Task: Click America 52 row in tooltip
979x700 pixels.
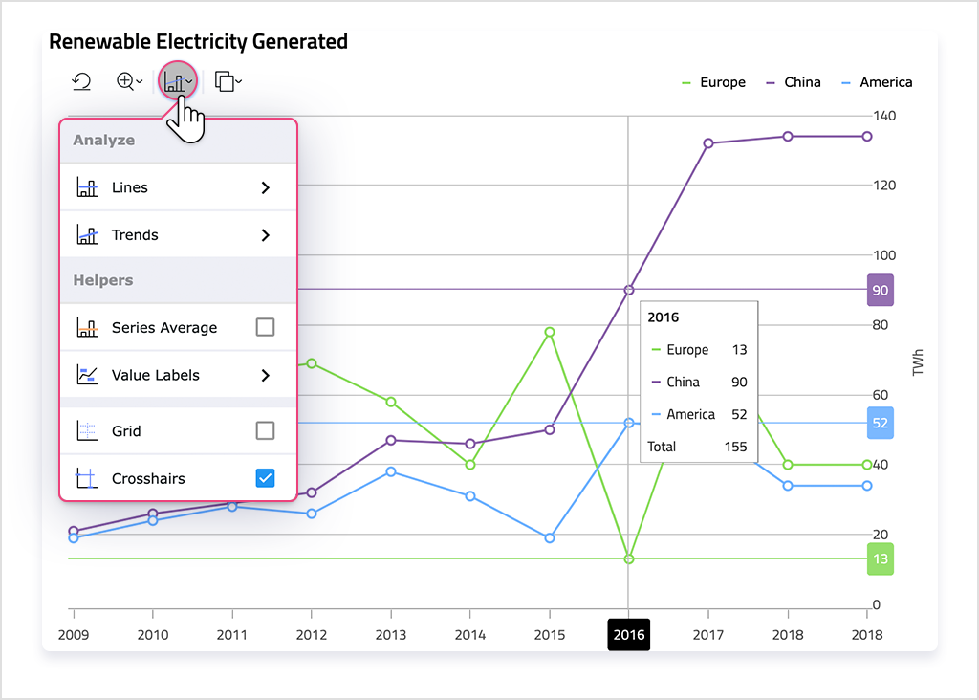Action: (x=699, y=414)
